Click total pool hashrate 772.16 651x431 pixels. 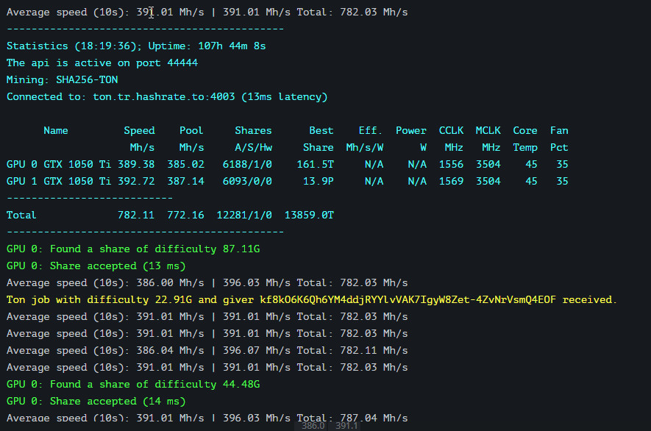(185, 215)
